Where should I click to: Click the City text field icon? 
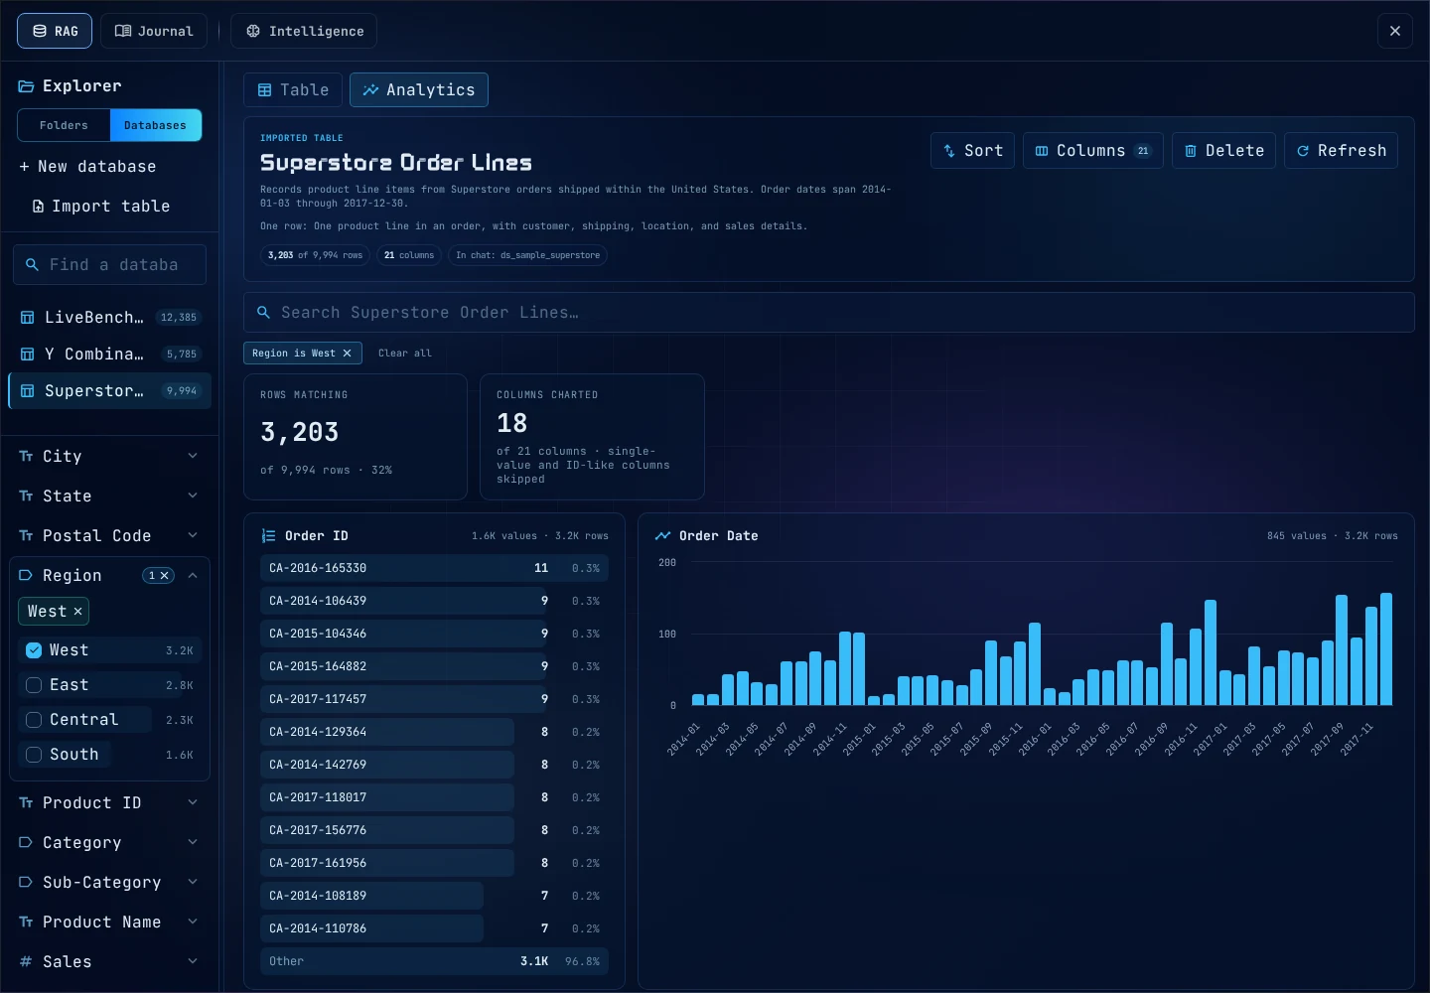(26, 457)
